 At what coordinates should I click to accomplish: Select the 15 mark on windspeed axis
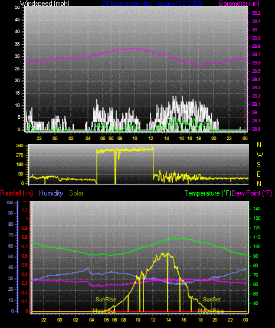tap(17, 93)
